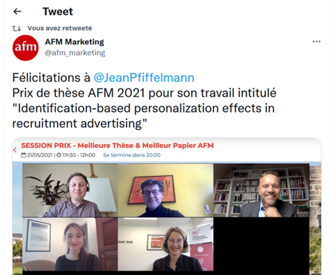Click the red back chevron beside SESSION PRIX
Screen dimensions: 332x275
(15, 150)
